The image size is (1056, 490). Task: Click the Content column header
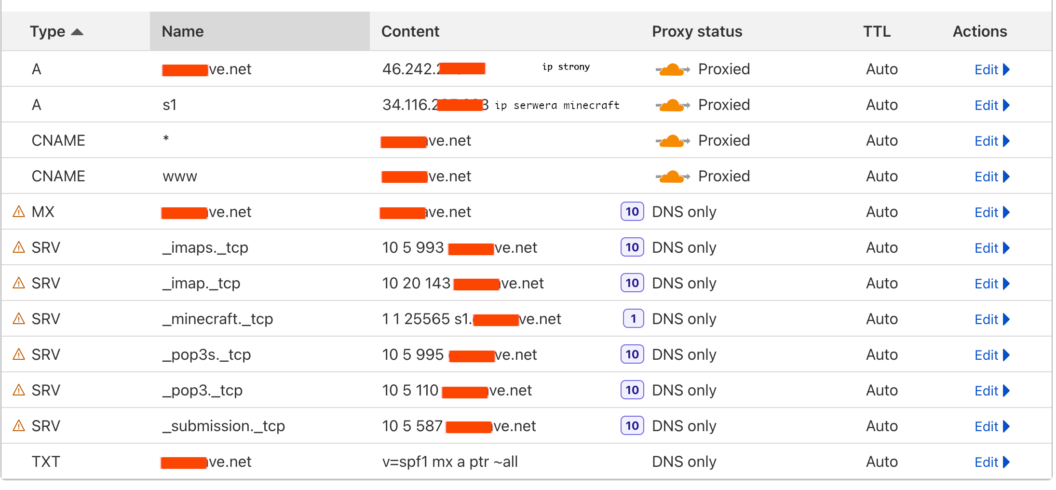(410, 32)
